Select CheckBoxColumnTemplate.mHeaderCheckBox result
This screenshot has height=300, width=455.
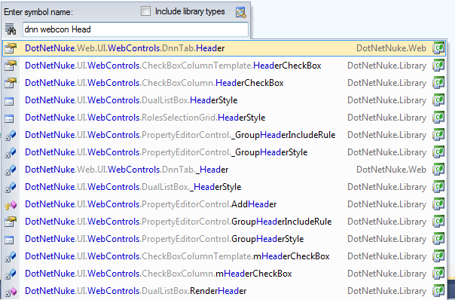pos(224,256)
